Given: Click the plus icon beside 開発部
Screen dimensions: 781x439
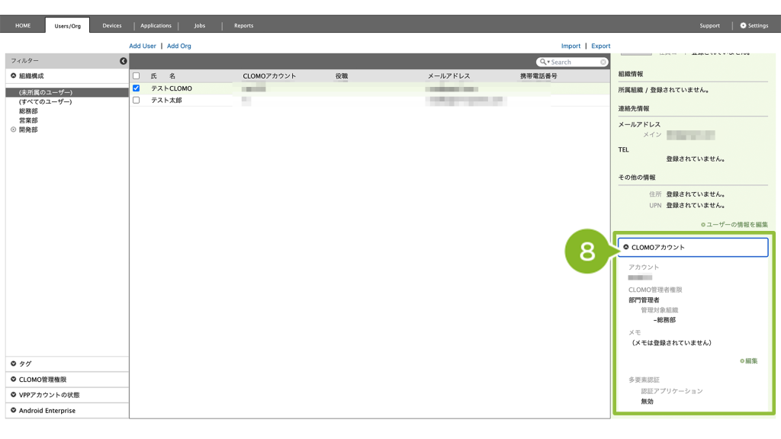Looking at the screenshot, I should pos(14,130).
